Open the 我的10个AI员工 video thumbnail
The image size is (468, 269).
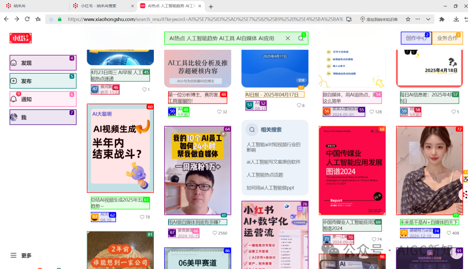click(x=198, y=170)
